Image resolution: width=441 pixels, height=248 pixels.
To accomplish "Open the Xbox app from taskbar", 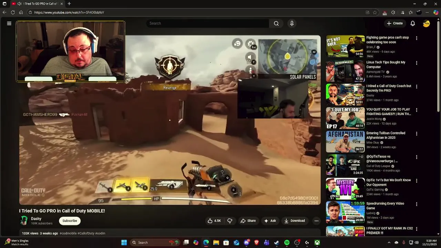I will point(317,242).
